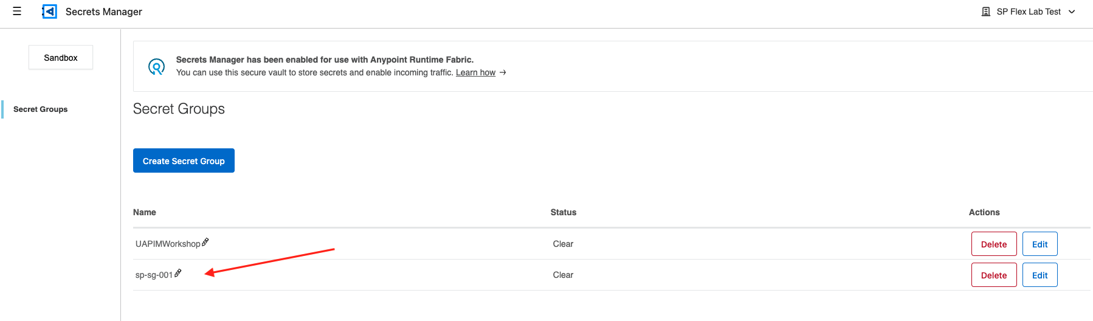Open the sp-sg-001 secret group name
The height and width of the screenshot is (321, 1093).
[154, 275]
